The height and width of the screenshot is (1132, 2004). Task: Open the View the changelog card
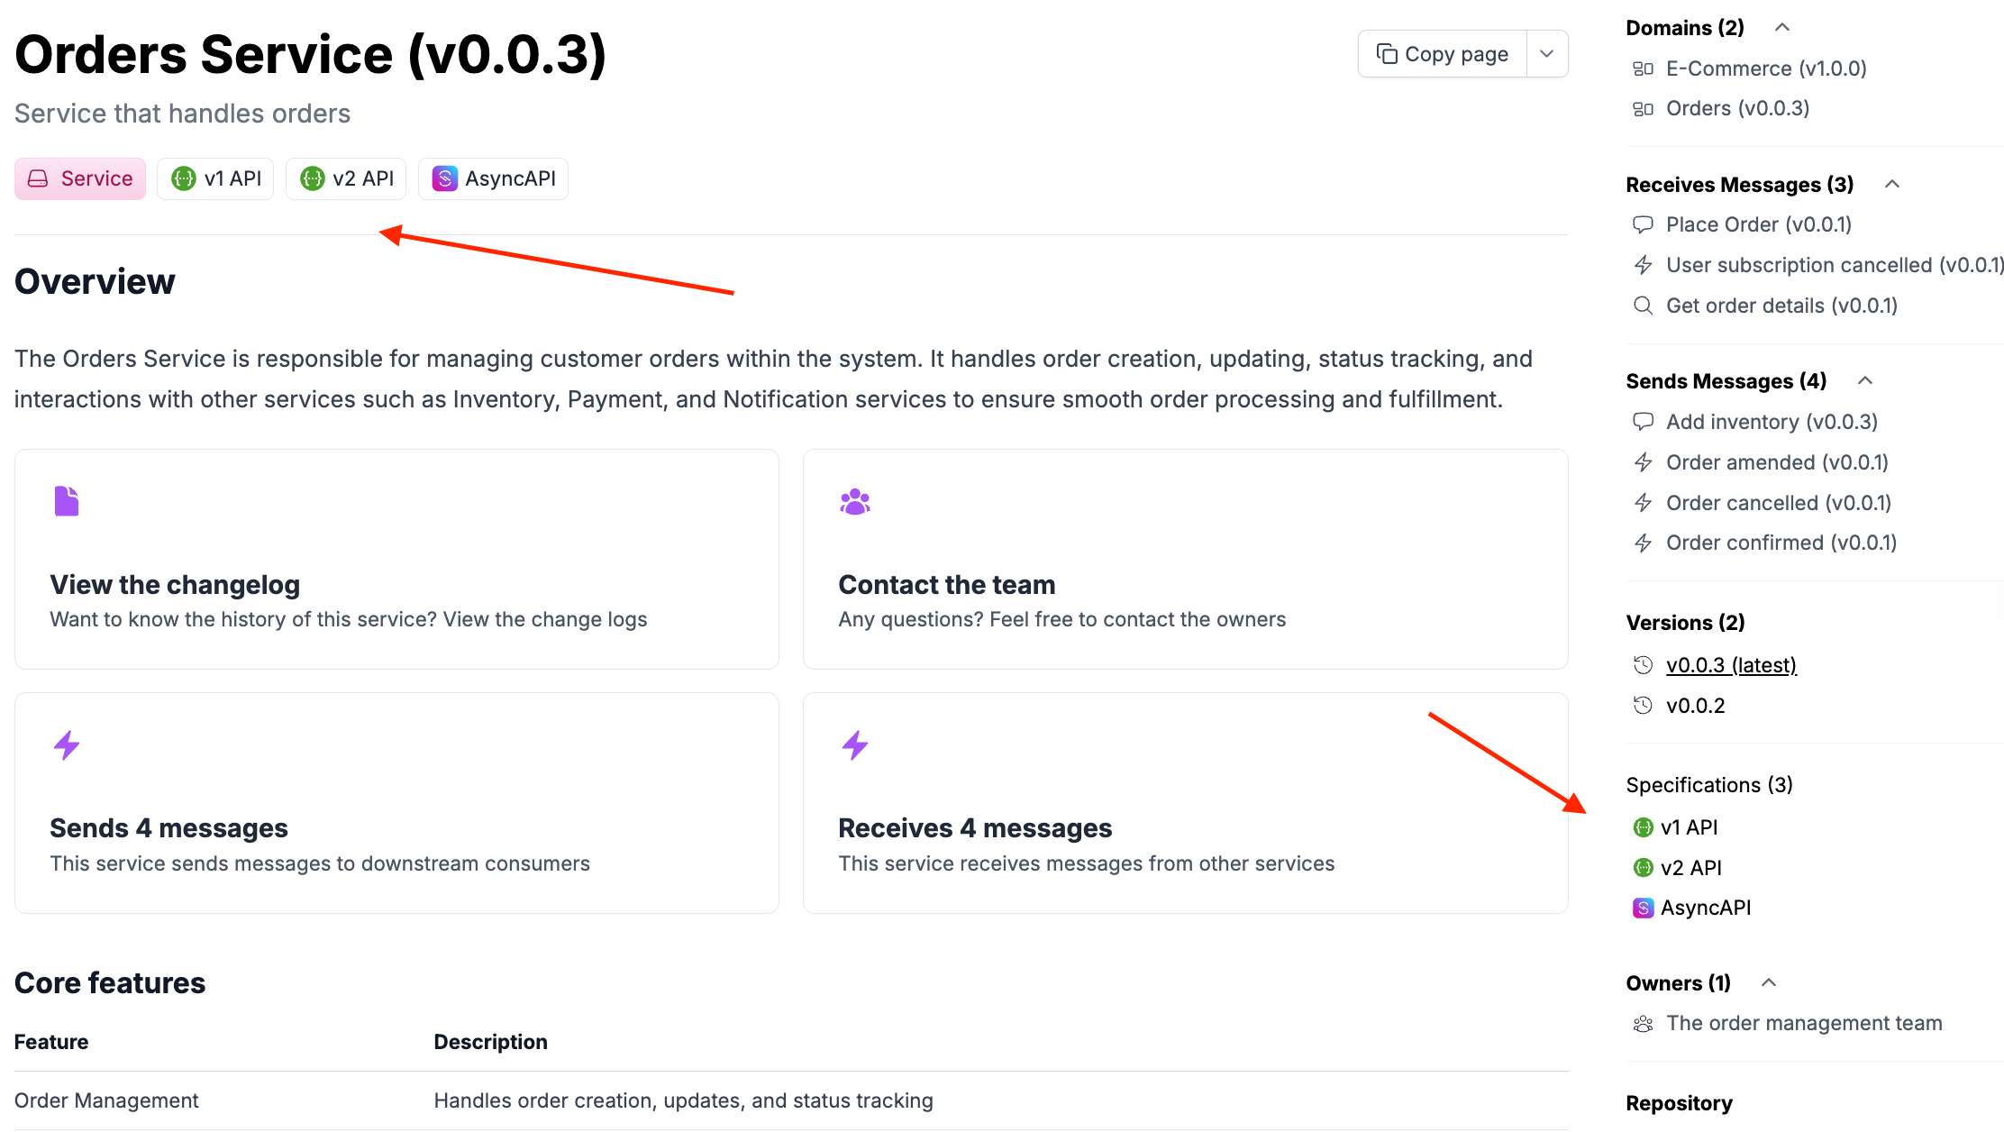[x=396, y=559]
